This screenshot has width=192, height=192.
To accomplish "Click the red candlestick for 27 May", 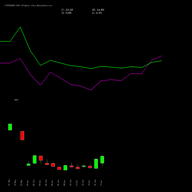I will (22, 136).
